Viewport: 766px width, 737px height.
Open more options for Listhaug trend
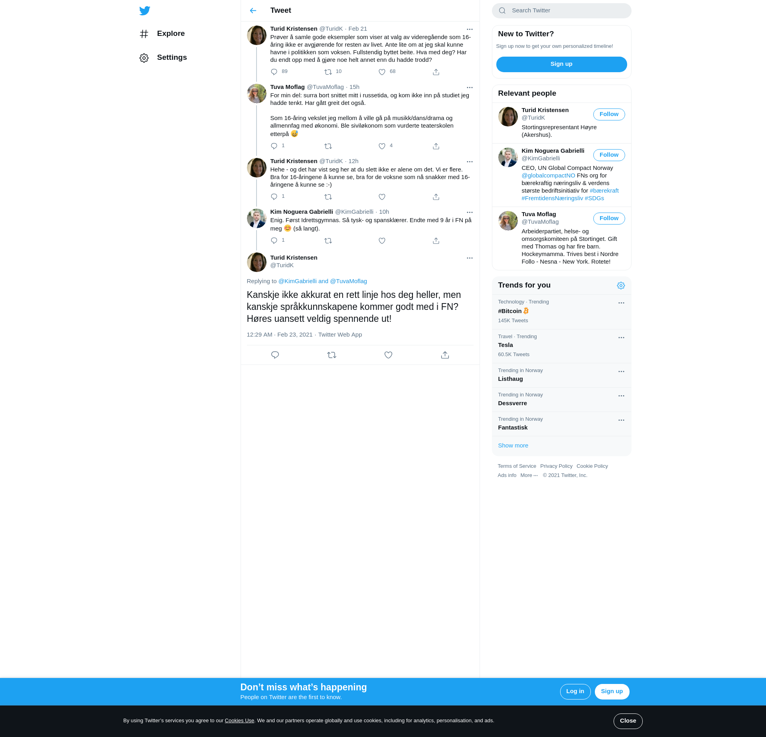pyautogui.click(x=621, y=372)
